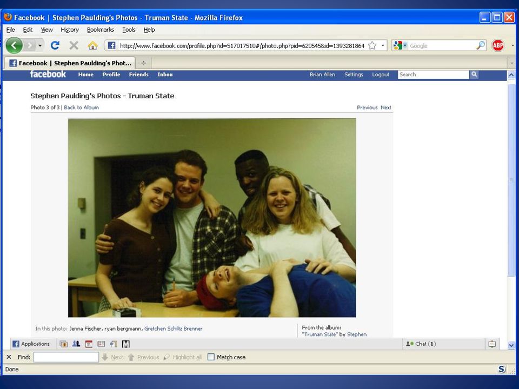Open the Bookmarks menu
The height and width of the screenshot is (389, 519).
tap(101, 30)
